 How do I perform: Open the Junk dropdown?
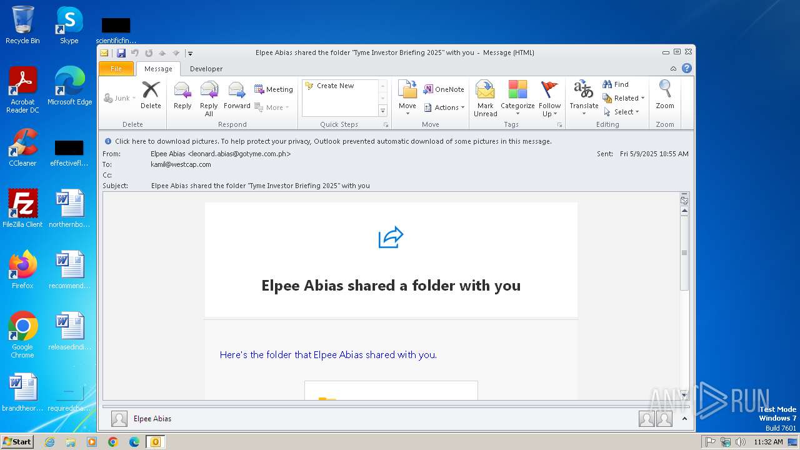tap(119, 98)
